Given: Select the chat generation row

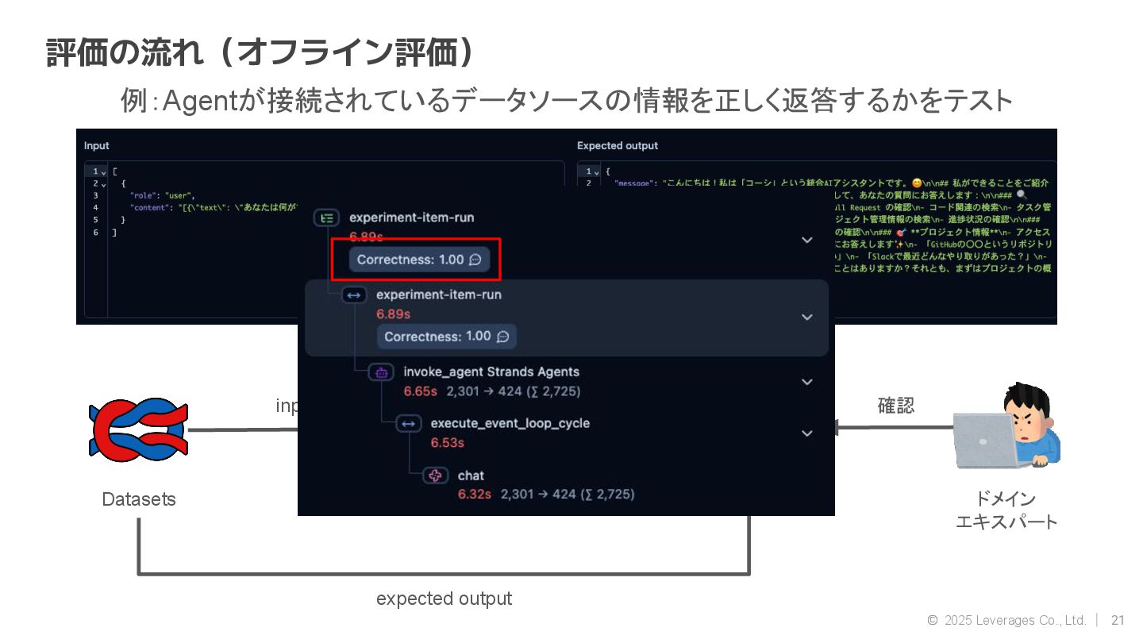Looking at the screenshot, I should (567, 485).
